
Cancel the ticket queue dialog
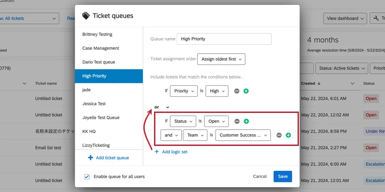(x=260, y=176)
